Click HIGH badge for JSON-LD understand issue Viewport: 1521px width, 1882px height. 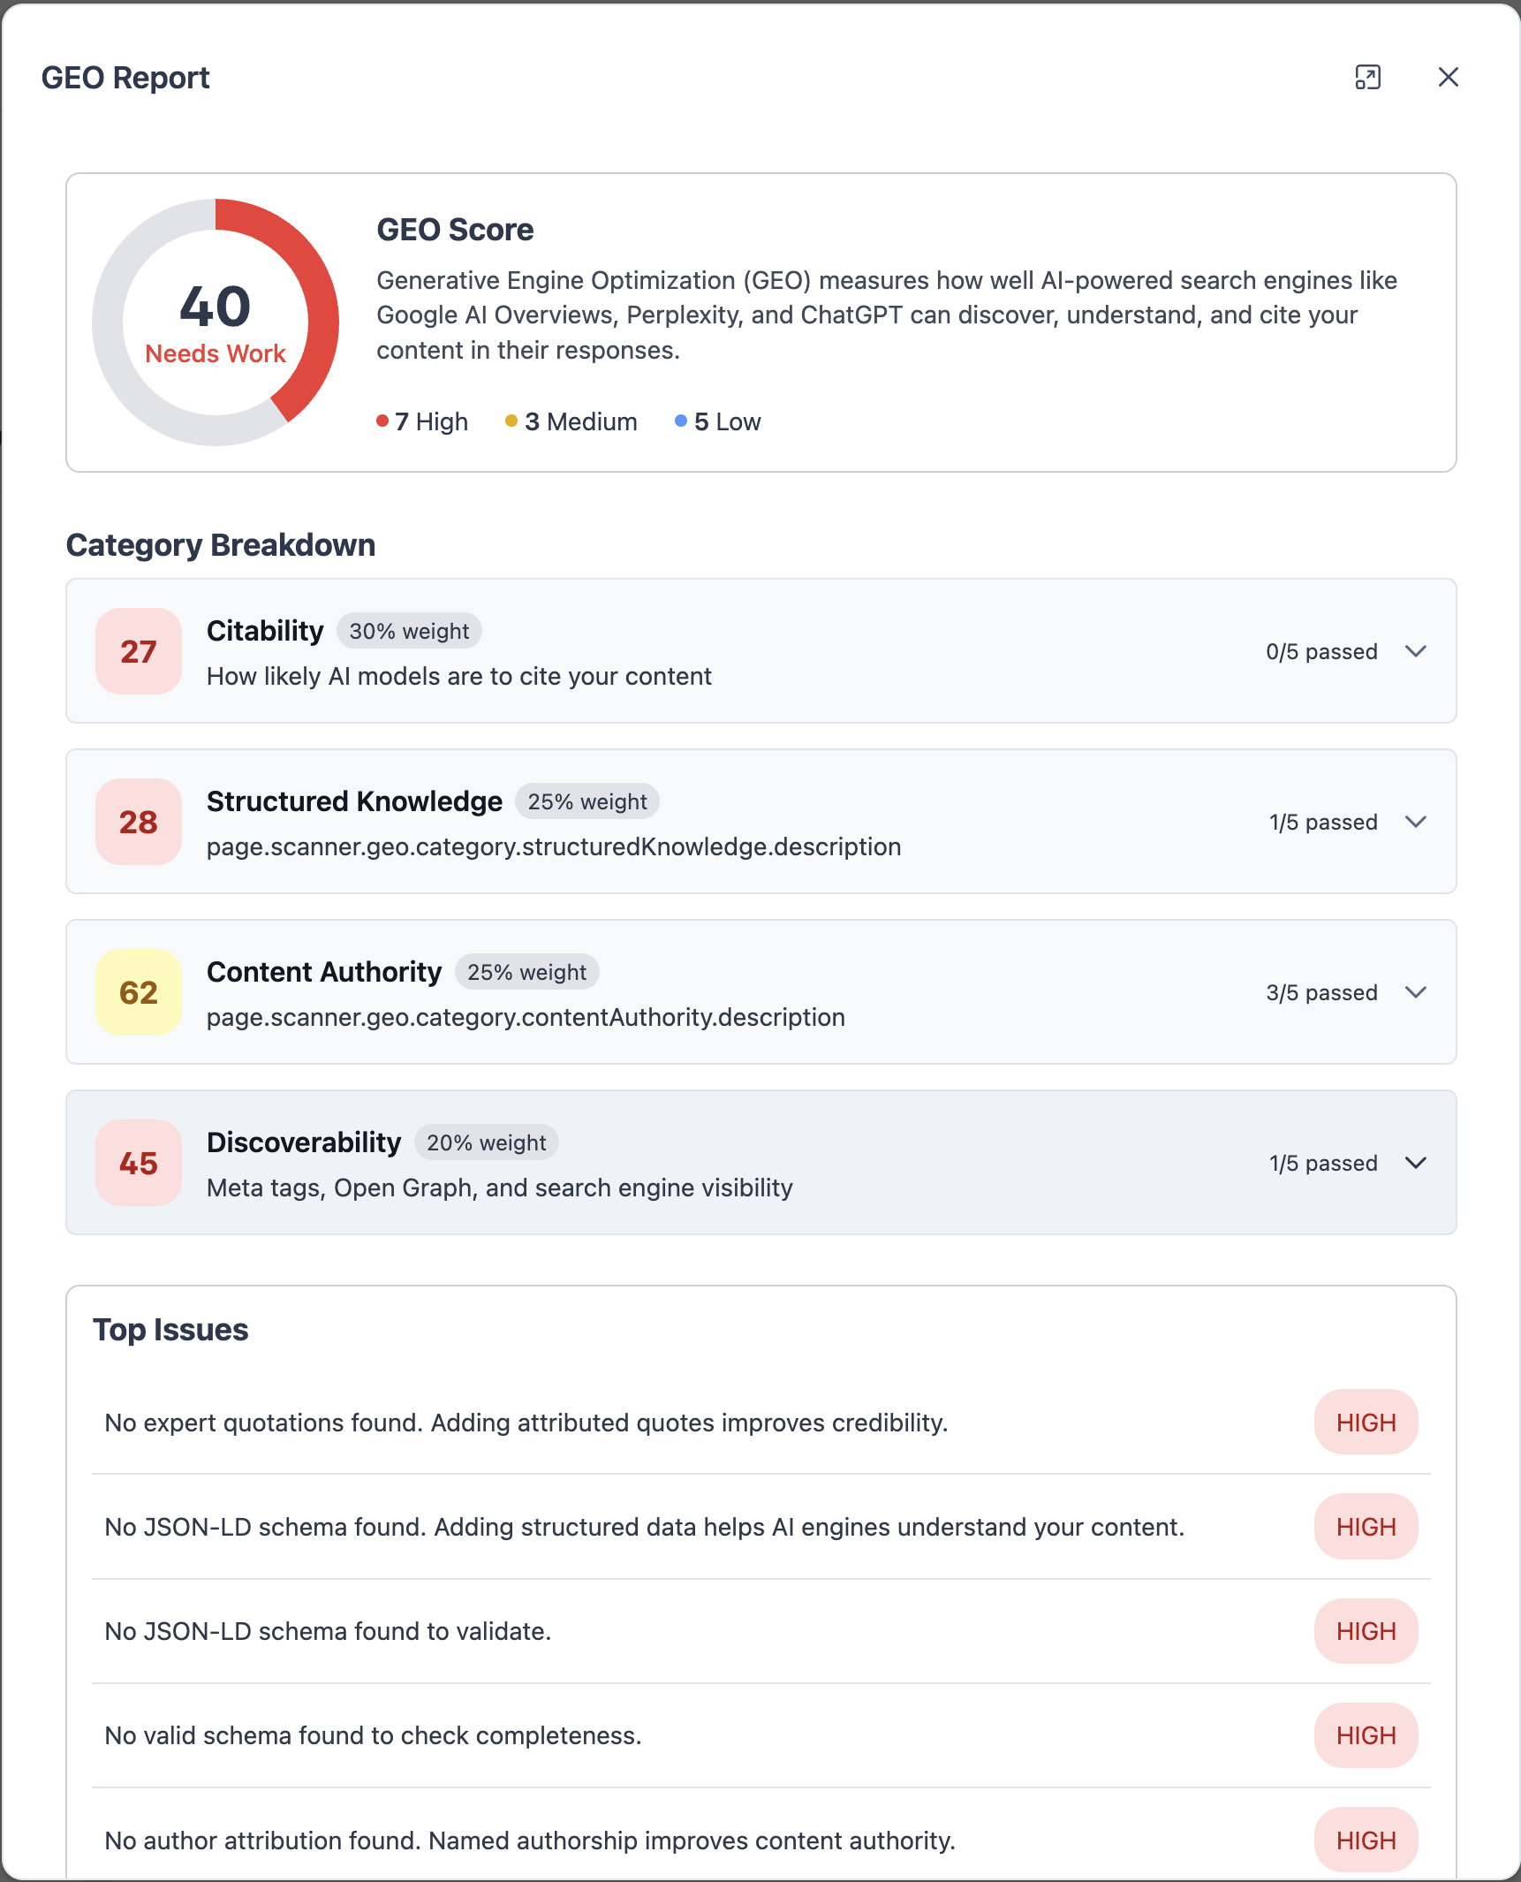coord(1366,1527)
